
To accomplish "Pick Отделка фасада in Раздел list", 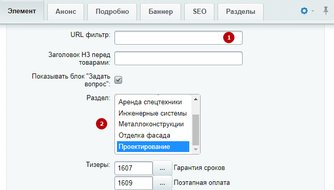I will coord(153,136).
